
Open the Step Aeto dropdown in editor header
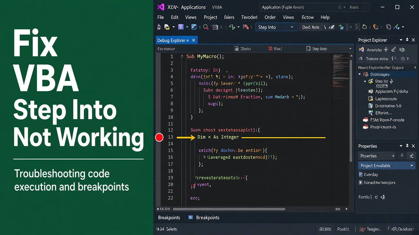tap(350, 49)
